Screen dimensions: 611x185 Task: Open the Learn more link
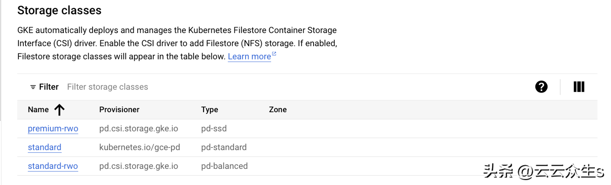249,57
